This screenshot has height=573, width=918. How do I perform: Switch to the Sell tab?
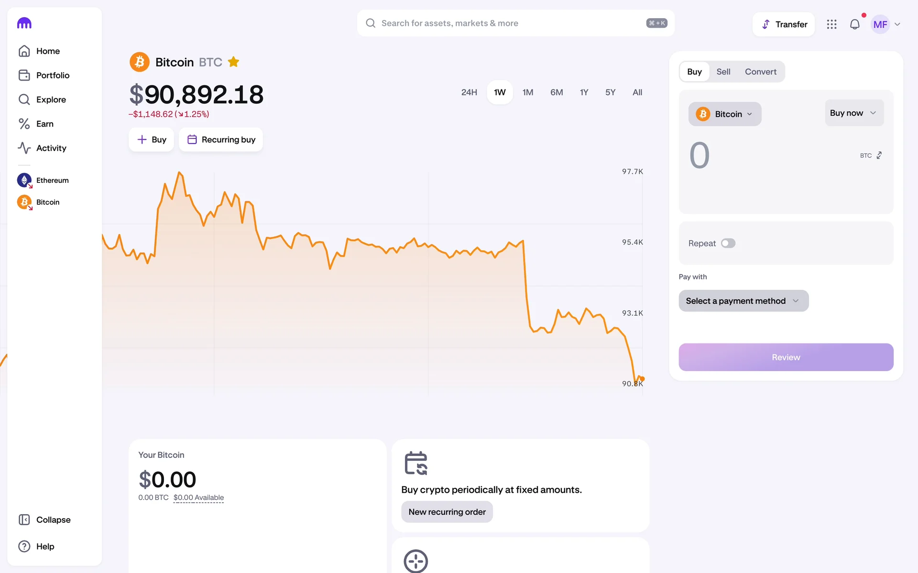[723, 72]
